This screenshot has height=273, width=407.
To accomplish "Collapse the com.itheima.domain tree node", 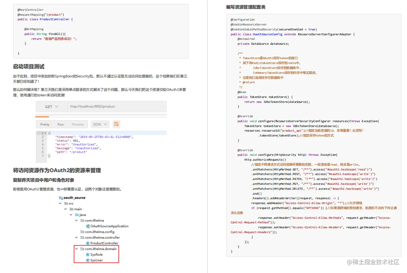I will (76, 249).
